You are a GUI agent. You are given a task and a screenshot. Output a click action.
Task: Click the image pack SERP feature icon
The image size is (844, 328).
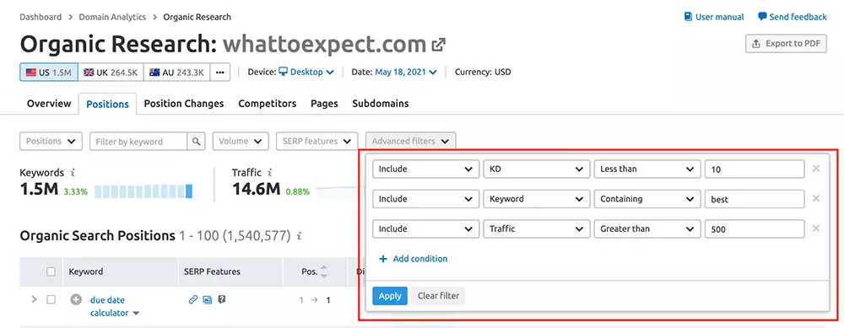coord(208,300)
